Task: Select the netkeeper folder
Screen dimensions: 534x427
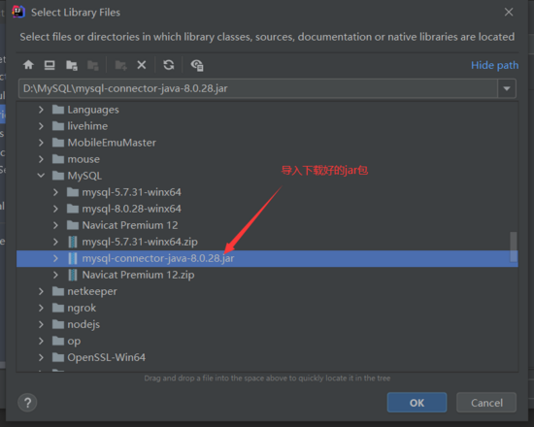Action: [92, 291]
